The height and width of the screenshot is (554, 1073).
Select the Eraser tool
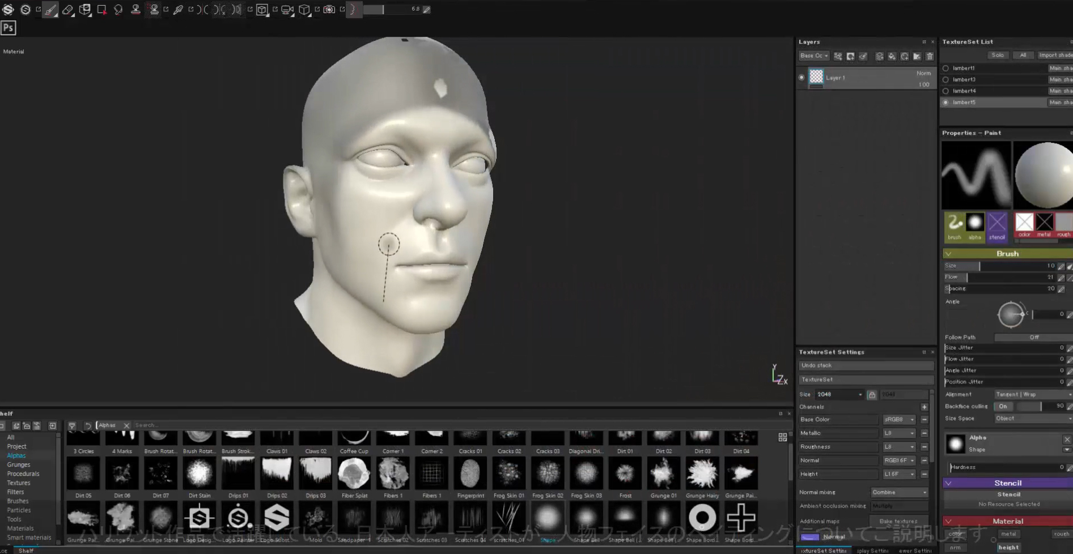(x=67, y=9)
